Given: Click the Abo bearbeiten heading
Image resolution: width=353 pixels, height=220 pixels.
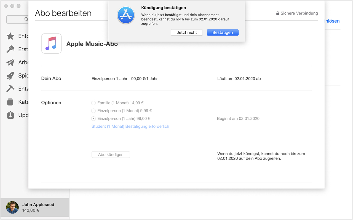Looking at the screenshot, I should (x=63, y=13).
